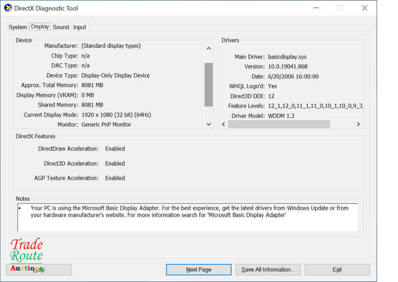Click the Drivers panel right scroll arrow
This screenshot has width=398, height=282.
pyautogui.click(x=358, y=124)
